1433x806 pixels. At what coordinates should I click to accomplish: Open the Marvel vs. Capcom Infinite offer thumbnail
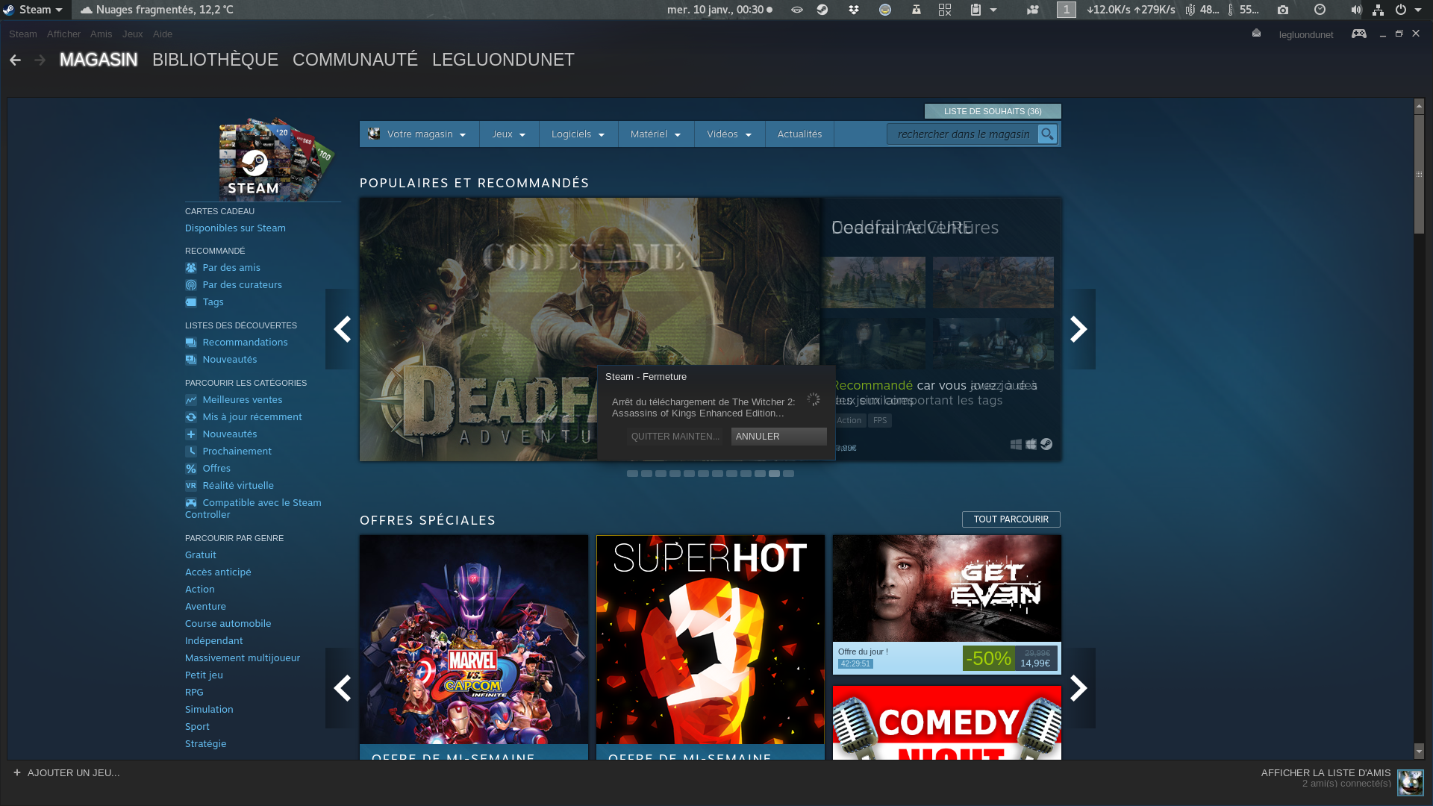pos(474,640)
